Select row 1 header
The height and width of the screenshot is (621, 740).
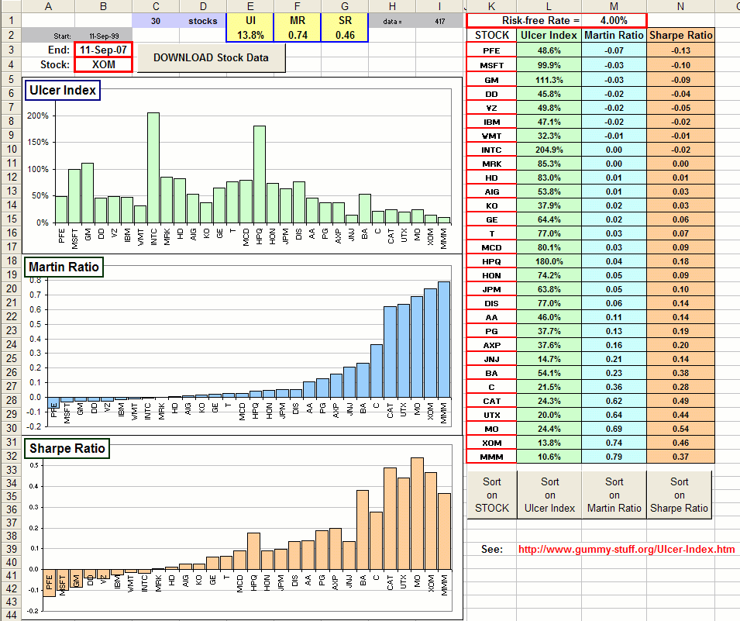coord(10,20)
